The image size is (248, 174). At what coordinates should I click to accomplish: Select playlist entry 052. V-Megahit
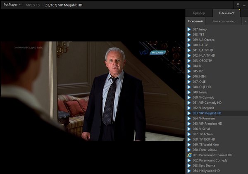coord(217,108)
